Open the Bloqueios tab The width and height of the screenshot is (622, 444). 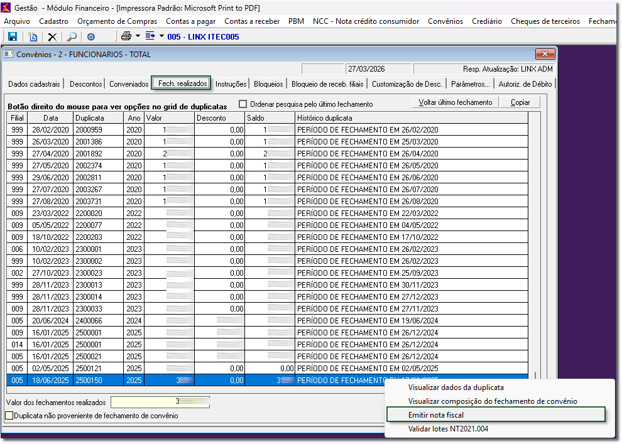[268, 84]
